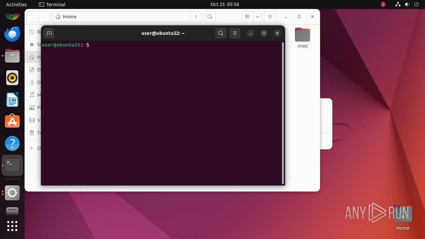Close the Terminal window

[x=277, y=33]
